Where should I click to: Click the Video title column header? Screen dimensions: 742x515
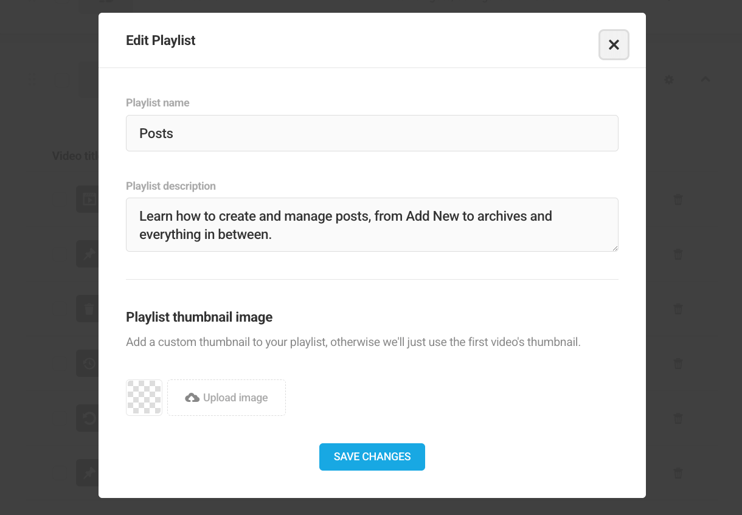75,156
